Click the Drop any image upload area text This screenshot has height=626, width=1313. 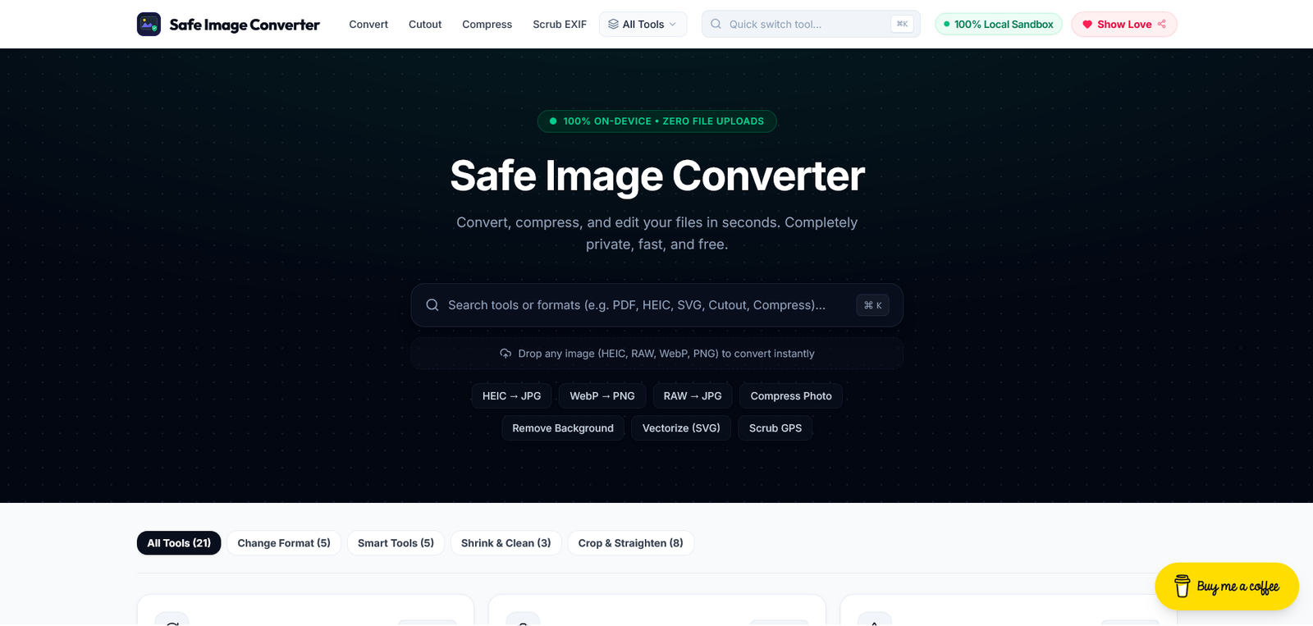666,354
